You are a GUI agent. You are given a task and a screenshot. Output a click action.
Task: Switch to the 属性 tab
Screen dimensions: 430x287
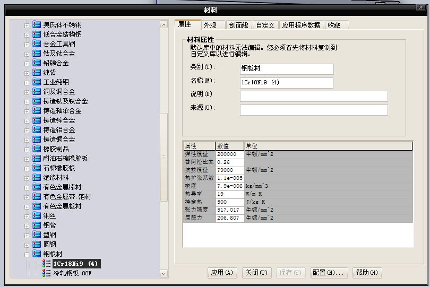(188, 24)
